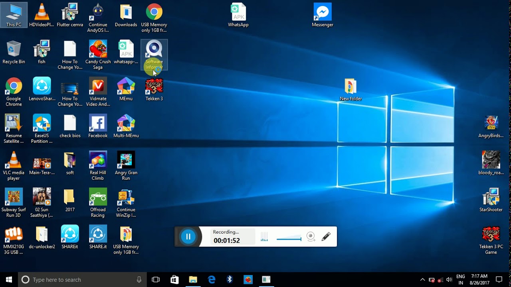Image resolution: width=511 pixels, height=287 pixels.
Task: Select the MEmu emulator icon
Action: [126, 90]
